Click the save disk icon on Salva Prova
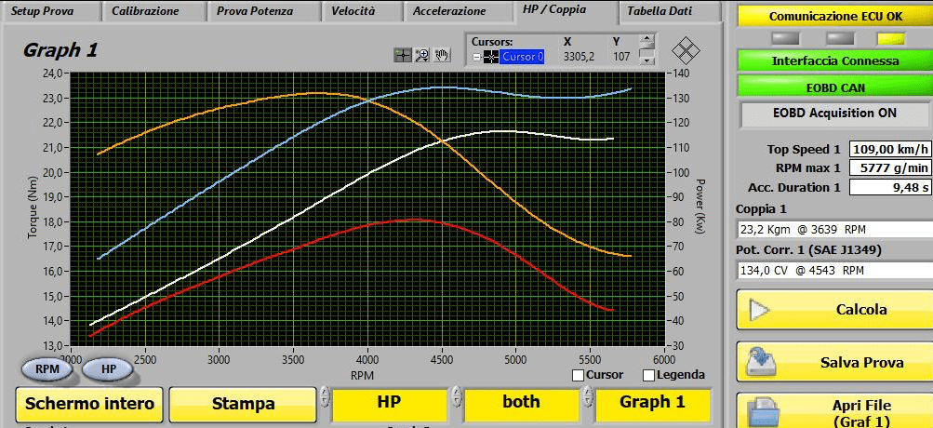 click(762, 362)
